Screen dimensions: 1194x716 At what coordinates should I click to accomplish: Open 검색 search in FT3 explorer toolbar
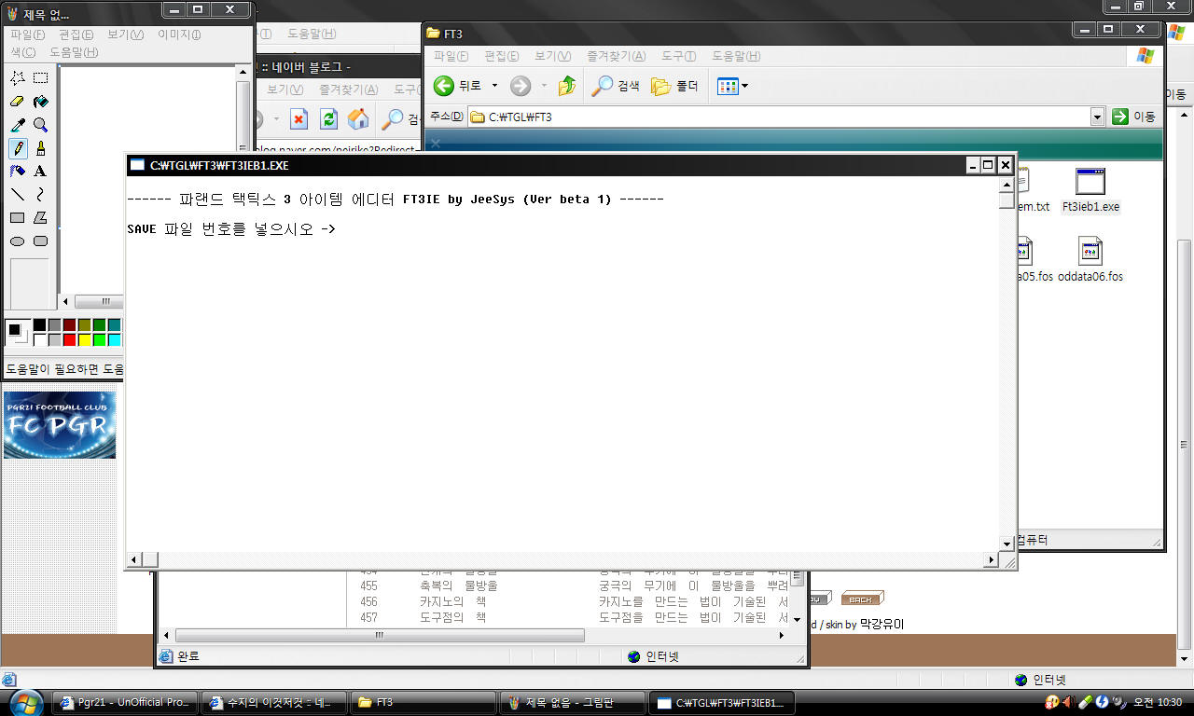pos(616,86)
